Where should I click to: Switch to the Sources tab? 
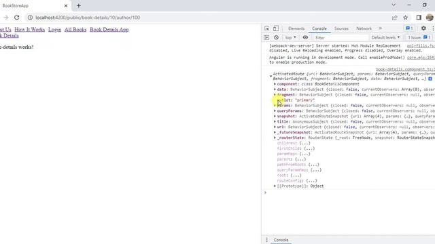[x=341, y=28]
